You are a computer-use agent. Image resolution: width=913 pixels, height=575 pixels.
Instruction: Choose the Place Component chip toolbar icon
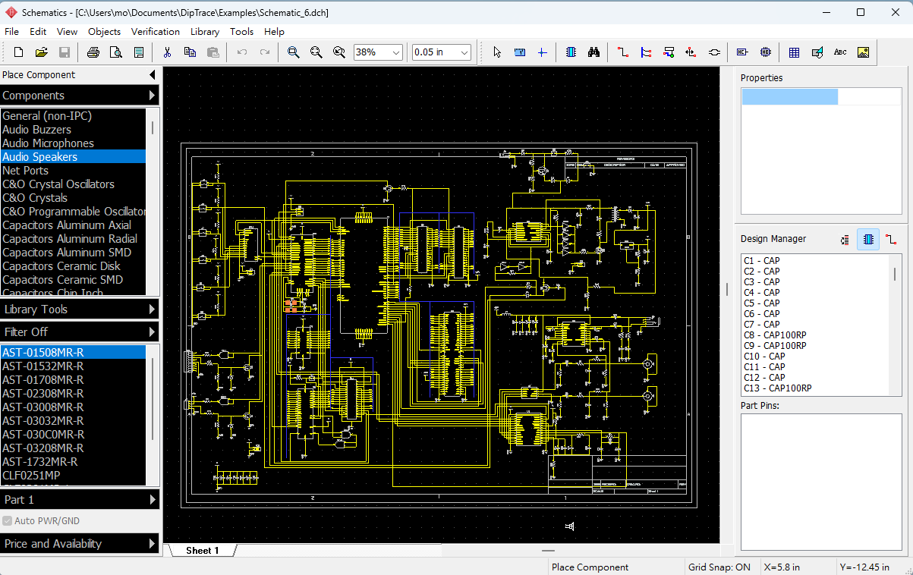(571, 52)
